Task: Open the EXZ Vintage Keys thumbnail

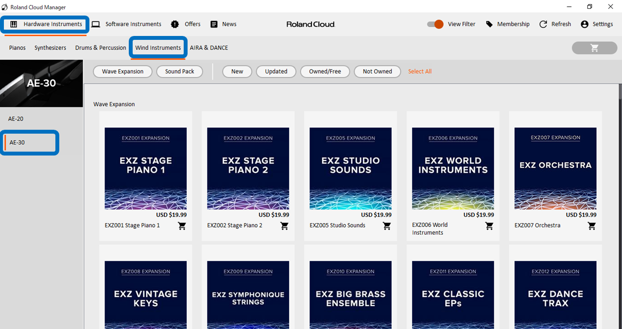Action: pyautogui.click(x=146, y=295)
